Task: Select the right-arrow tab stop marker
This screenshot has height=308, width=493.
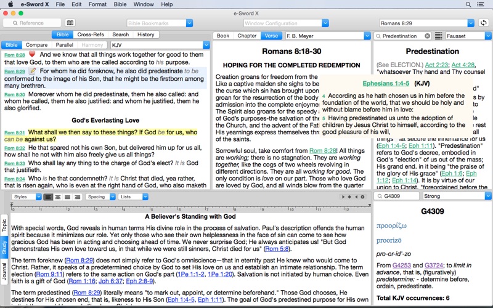Action: pyautogui.click(x=343, y=197)
